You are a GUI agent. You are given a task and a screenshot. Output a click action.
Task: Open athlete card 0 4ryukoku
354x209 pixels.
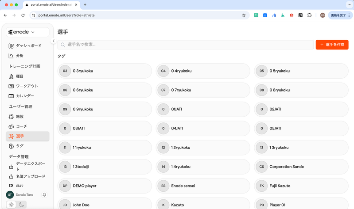[x=203, y=71]
